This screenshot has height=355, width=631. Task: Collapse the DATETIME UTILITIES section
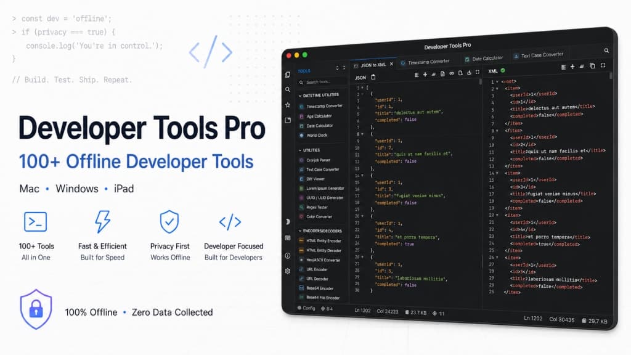(x=319, y=96)
